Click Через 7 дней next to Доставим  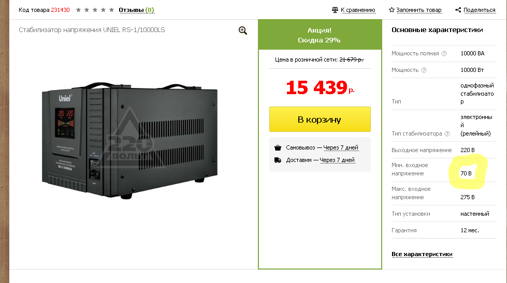tap(337, 160)
